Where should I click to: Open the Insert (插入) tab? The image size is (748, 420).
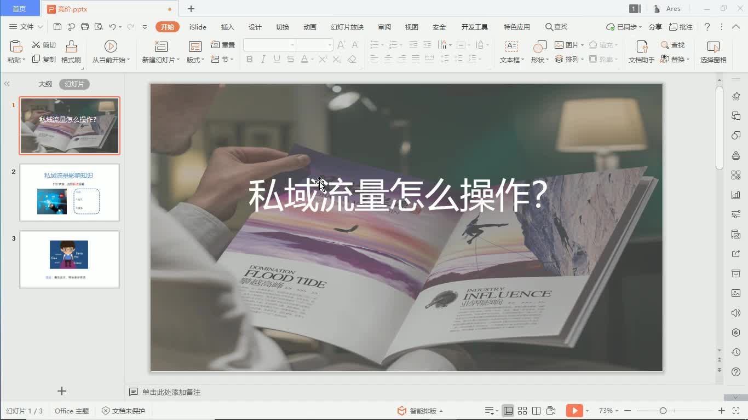pyautogui.click(x=227, y=27)
